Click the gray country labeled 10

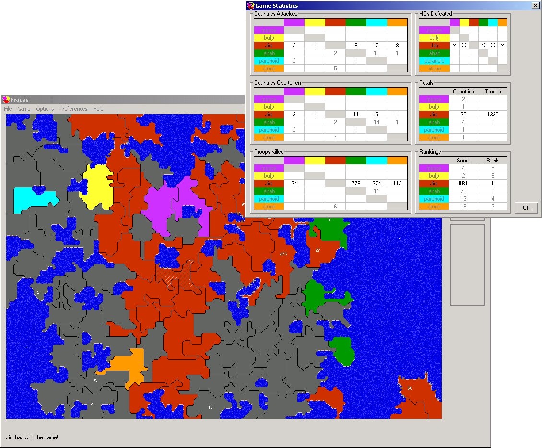pos(210,407)
